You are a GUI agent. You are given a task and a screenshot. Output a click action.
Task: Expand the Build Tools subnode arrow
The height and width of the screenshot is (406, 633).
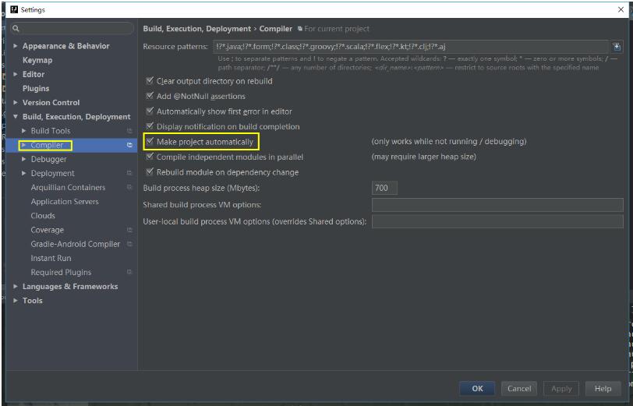click(24, 131)
